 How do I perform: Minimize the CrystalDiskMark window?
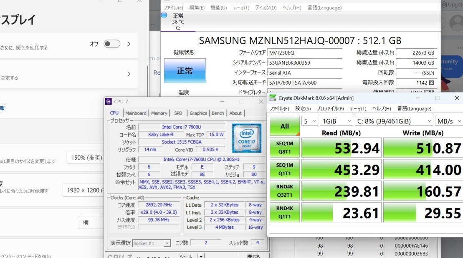418,98
